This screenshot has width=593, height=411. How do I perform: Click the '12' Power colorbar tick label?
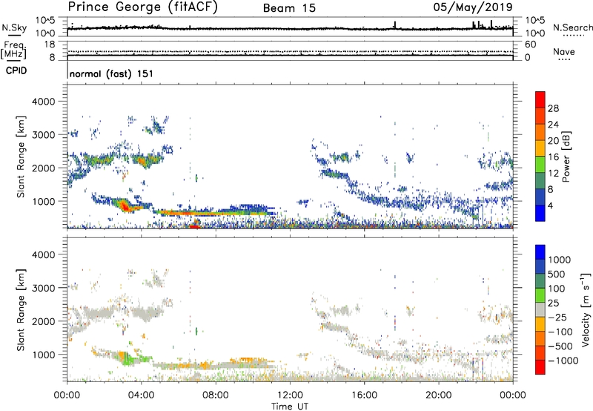(553, 174)
